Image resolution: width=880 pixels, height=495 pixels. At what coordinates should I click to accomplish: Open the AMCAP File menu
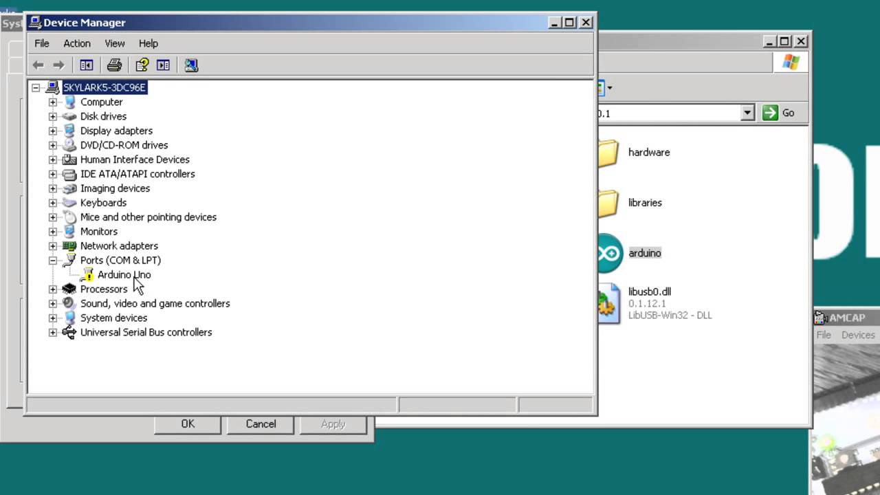point(824,335)
